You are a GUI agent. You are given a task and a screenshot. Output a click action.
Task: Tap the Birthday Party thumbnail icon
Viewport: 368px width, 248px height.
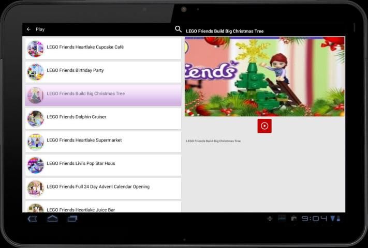(36, 71)
